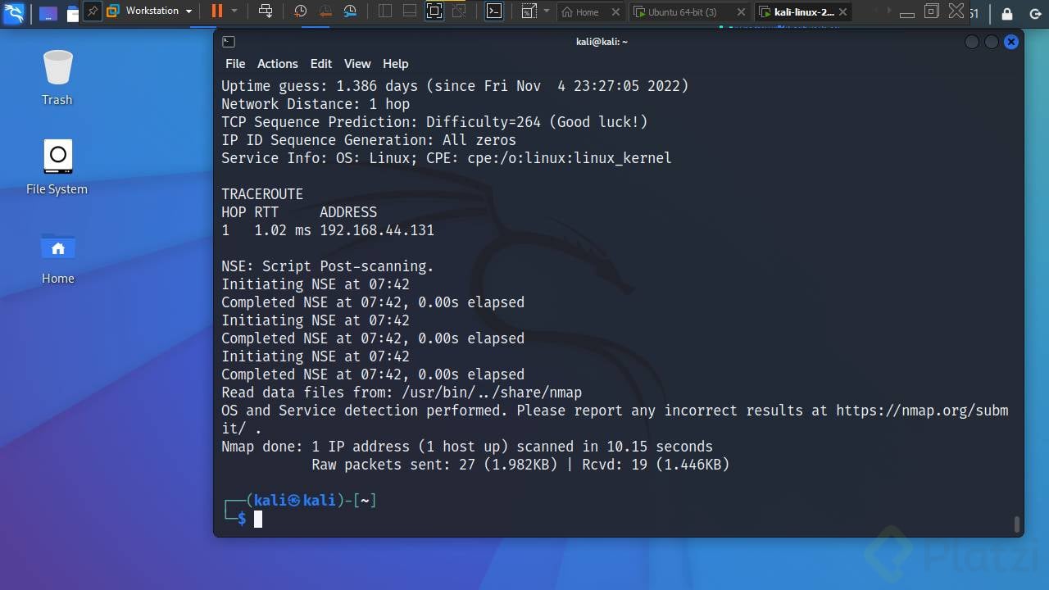The image size is (1049, 590).
Task: Expand the power options arrow beside Pause
Action: click(x=234, y=11)
